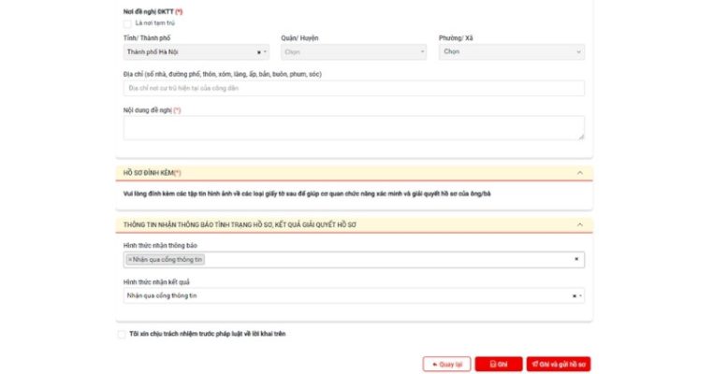Open the Quận/Huyện dropdown

click(353, 52)
